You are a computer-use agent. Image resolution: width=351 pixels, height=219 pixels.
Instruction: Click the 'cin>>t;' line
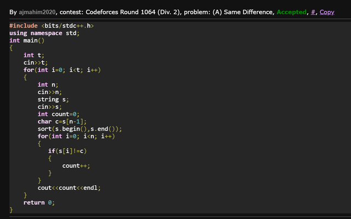[36, 63]
